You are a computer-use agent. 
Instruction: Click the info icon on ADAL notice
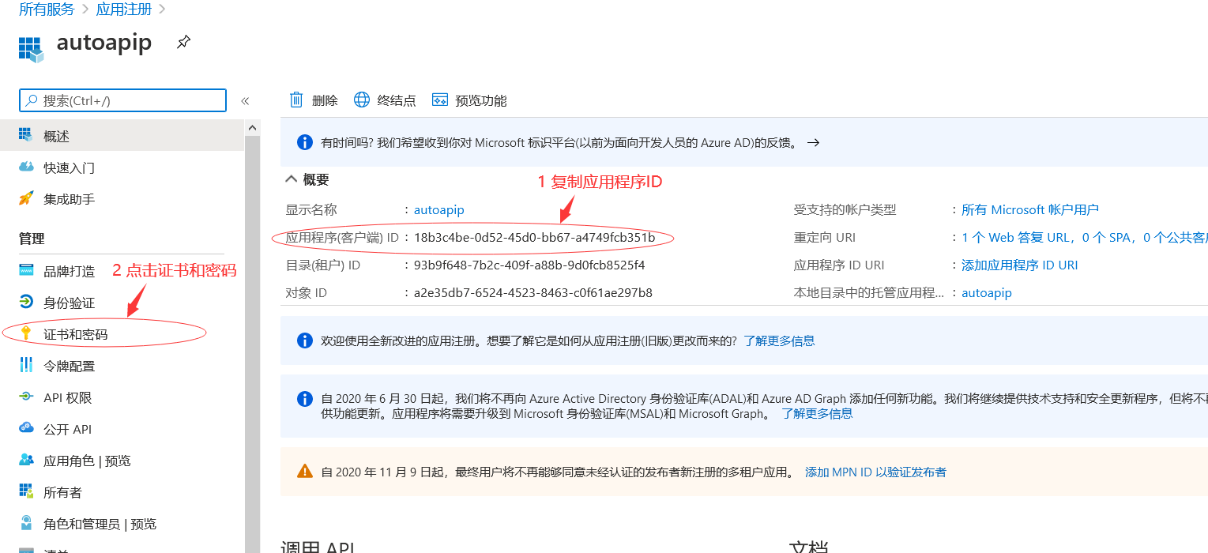coord(304,399)
